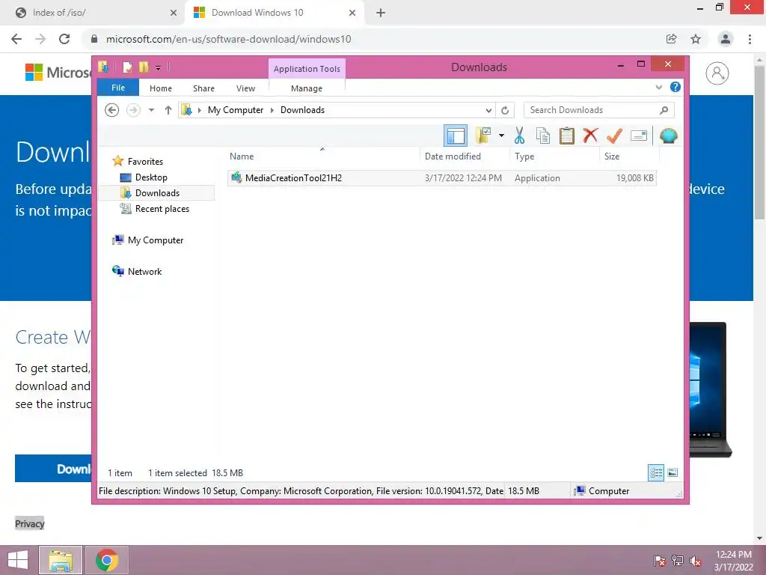Click the orange checkmark properties icon
The height and width of the screenshot is (575, 766).
[614, 136]
